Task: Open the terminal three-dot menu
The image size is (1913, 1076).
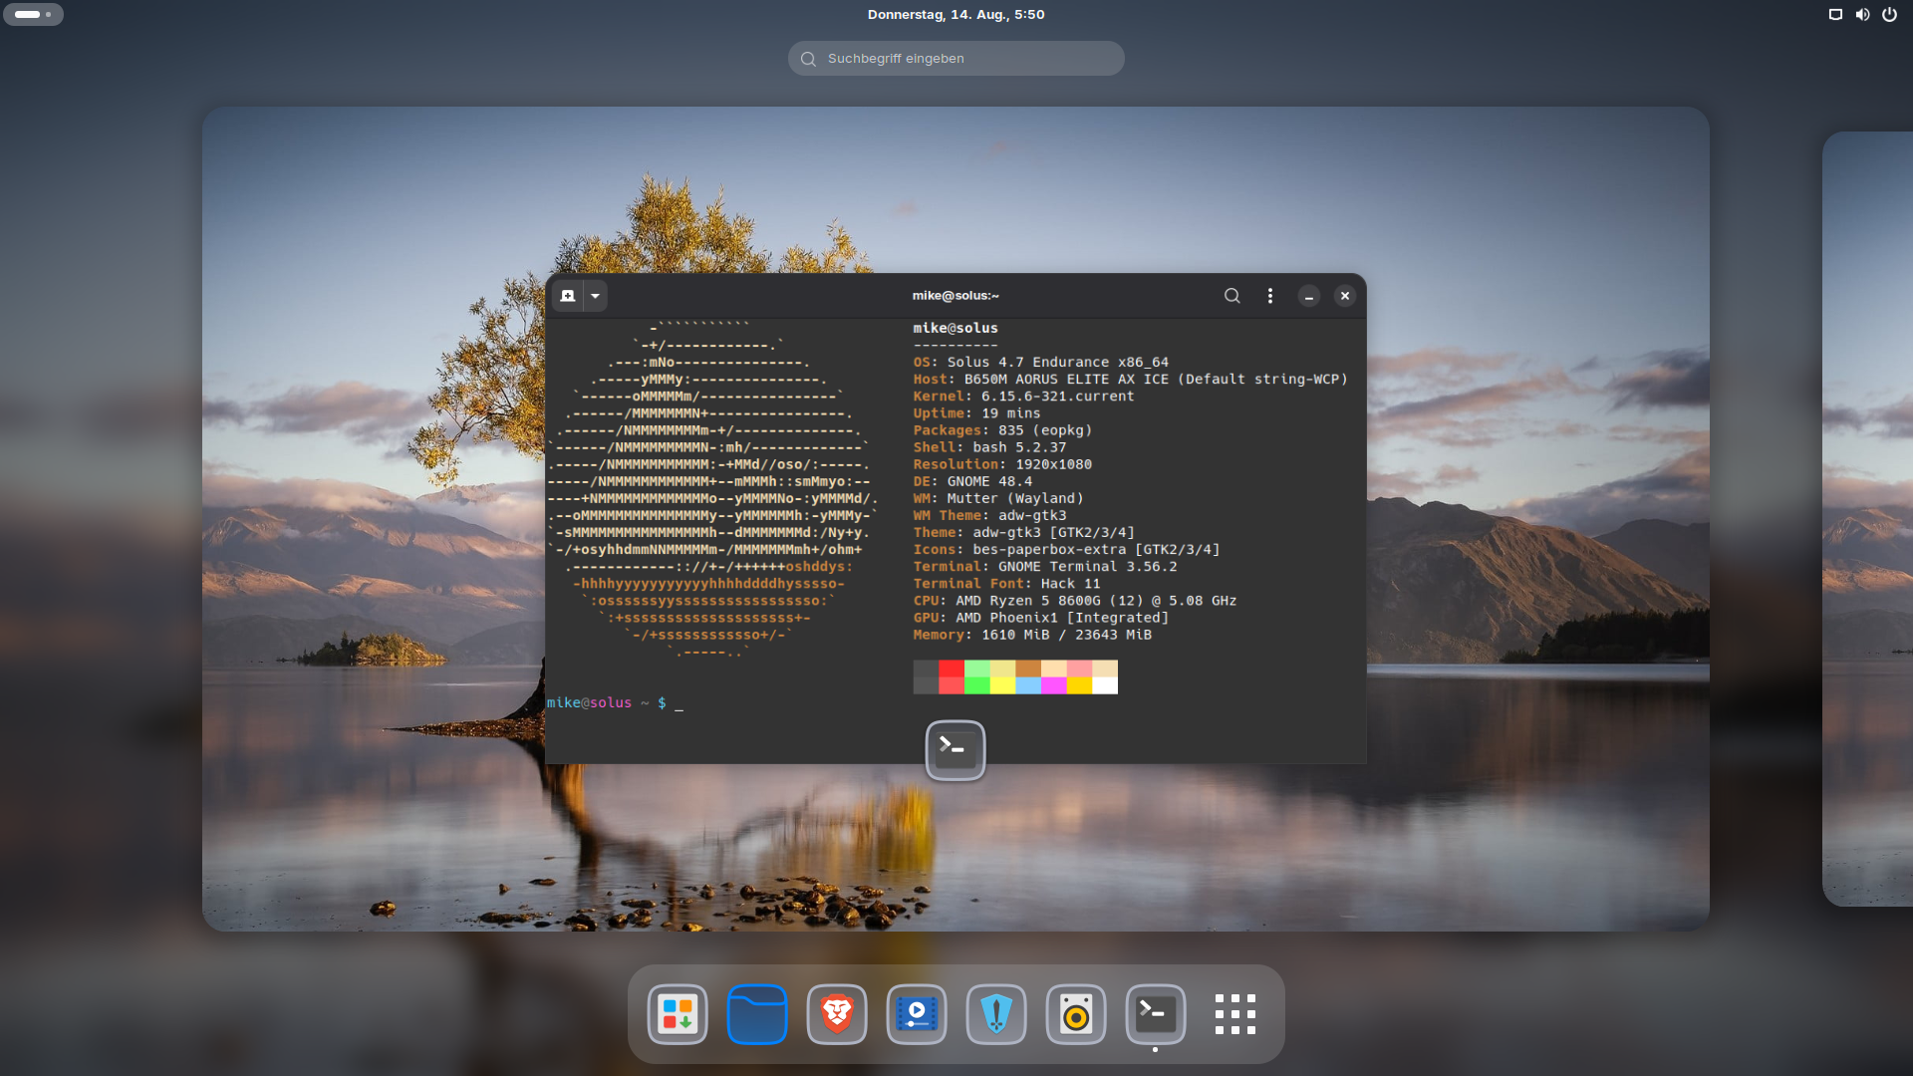Action: (1270, 296)
